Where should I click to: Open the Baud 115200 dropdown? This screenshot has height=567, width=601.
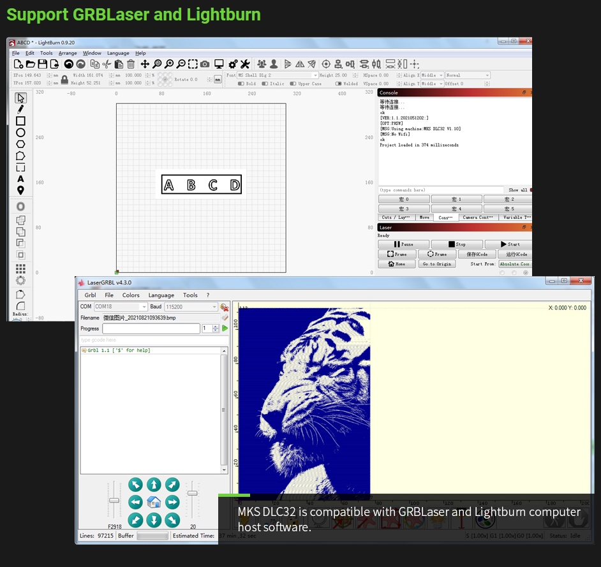191,307
